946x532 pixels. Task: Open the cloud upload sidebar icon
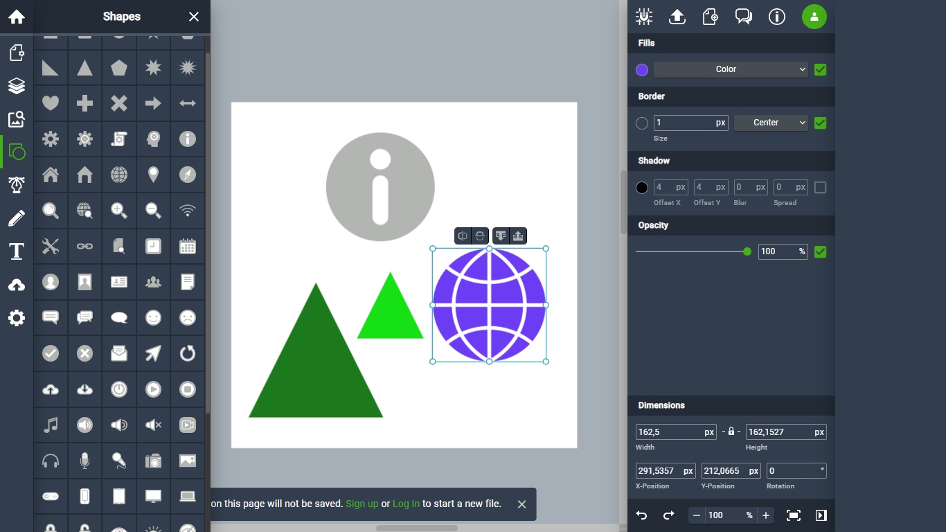click(17, 285)
